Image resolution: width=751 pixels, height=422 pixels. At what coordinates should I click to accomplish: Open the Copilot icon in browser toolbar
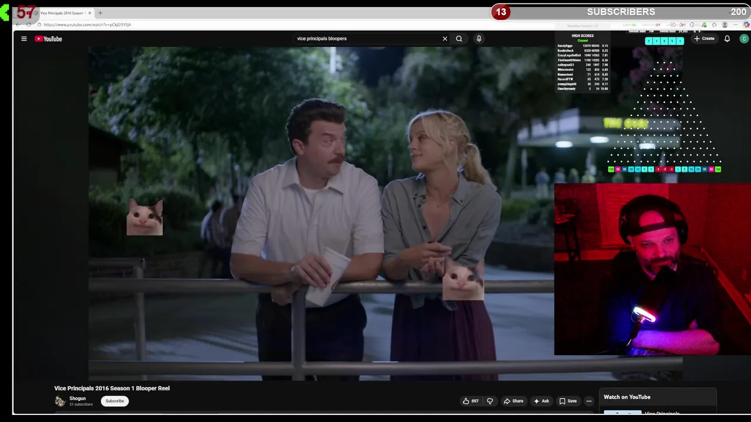coord(746,25)
